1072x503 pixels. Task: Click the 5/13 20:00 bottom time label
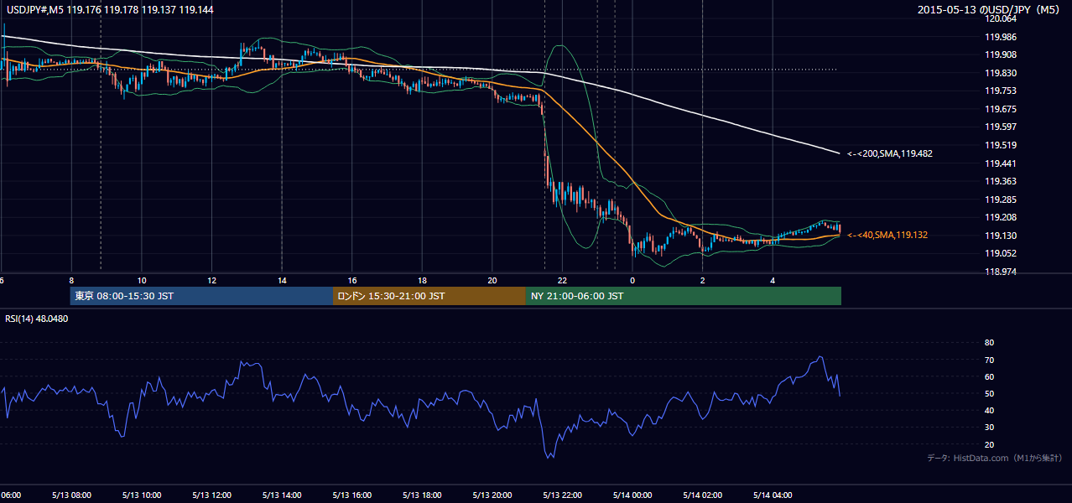pos(492,495)
